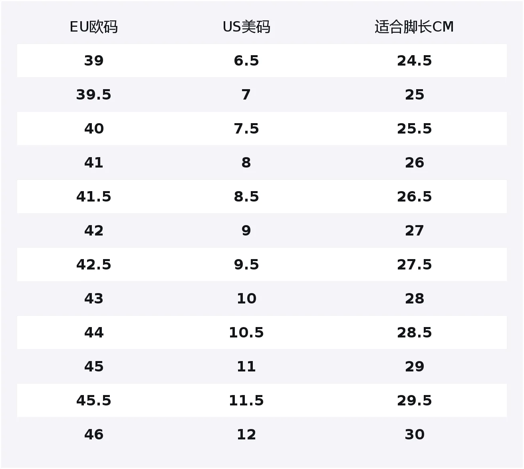Screen dimensions: 524x469
Task: Select EU size 44 cell
Action: pyautogui.click(x=94, y=333)
